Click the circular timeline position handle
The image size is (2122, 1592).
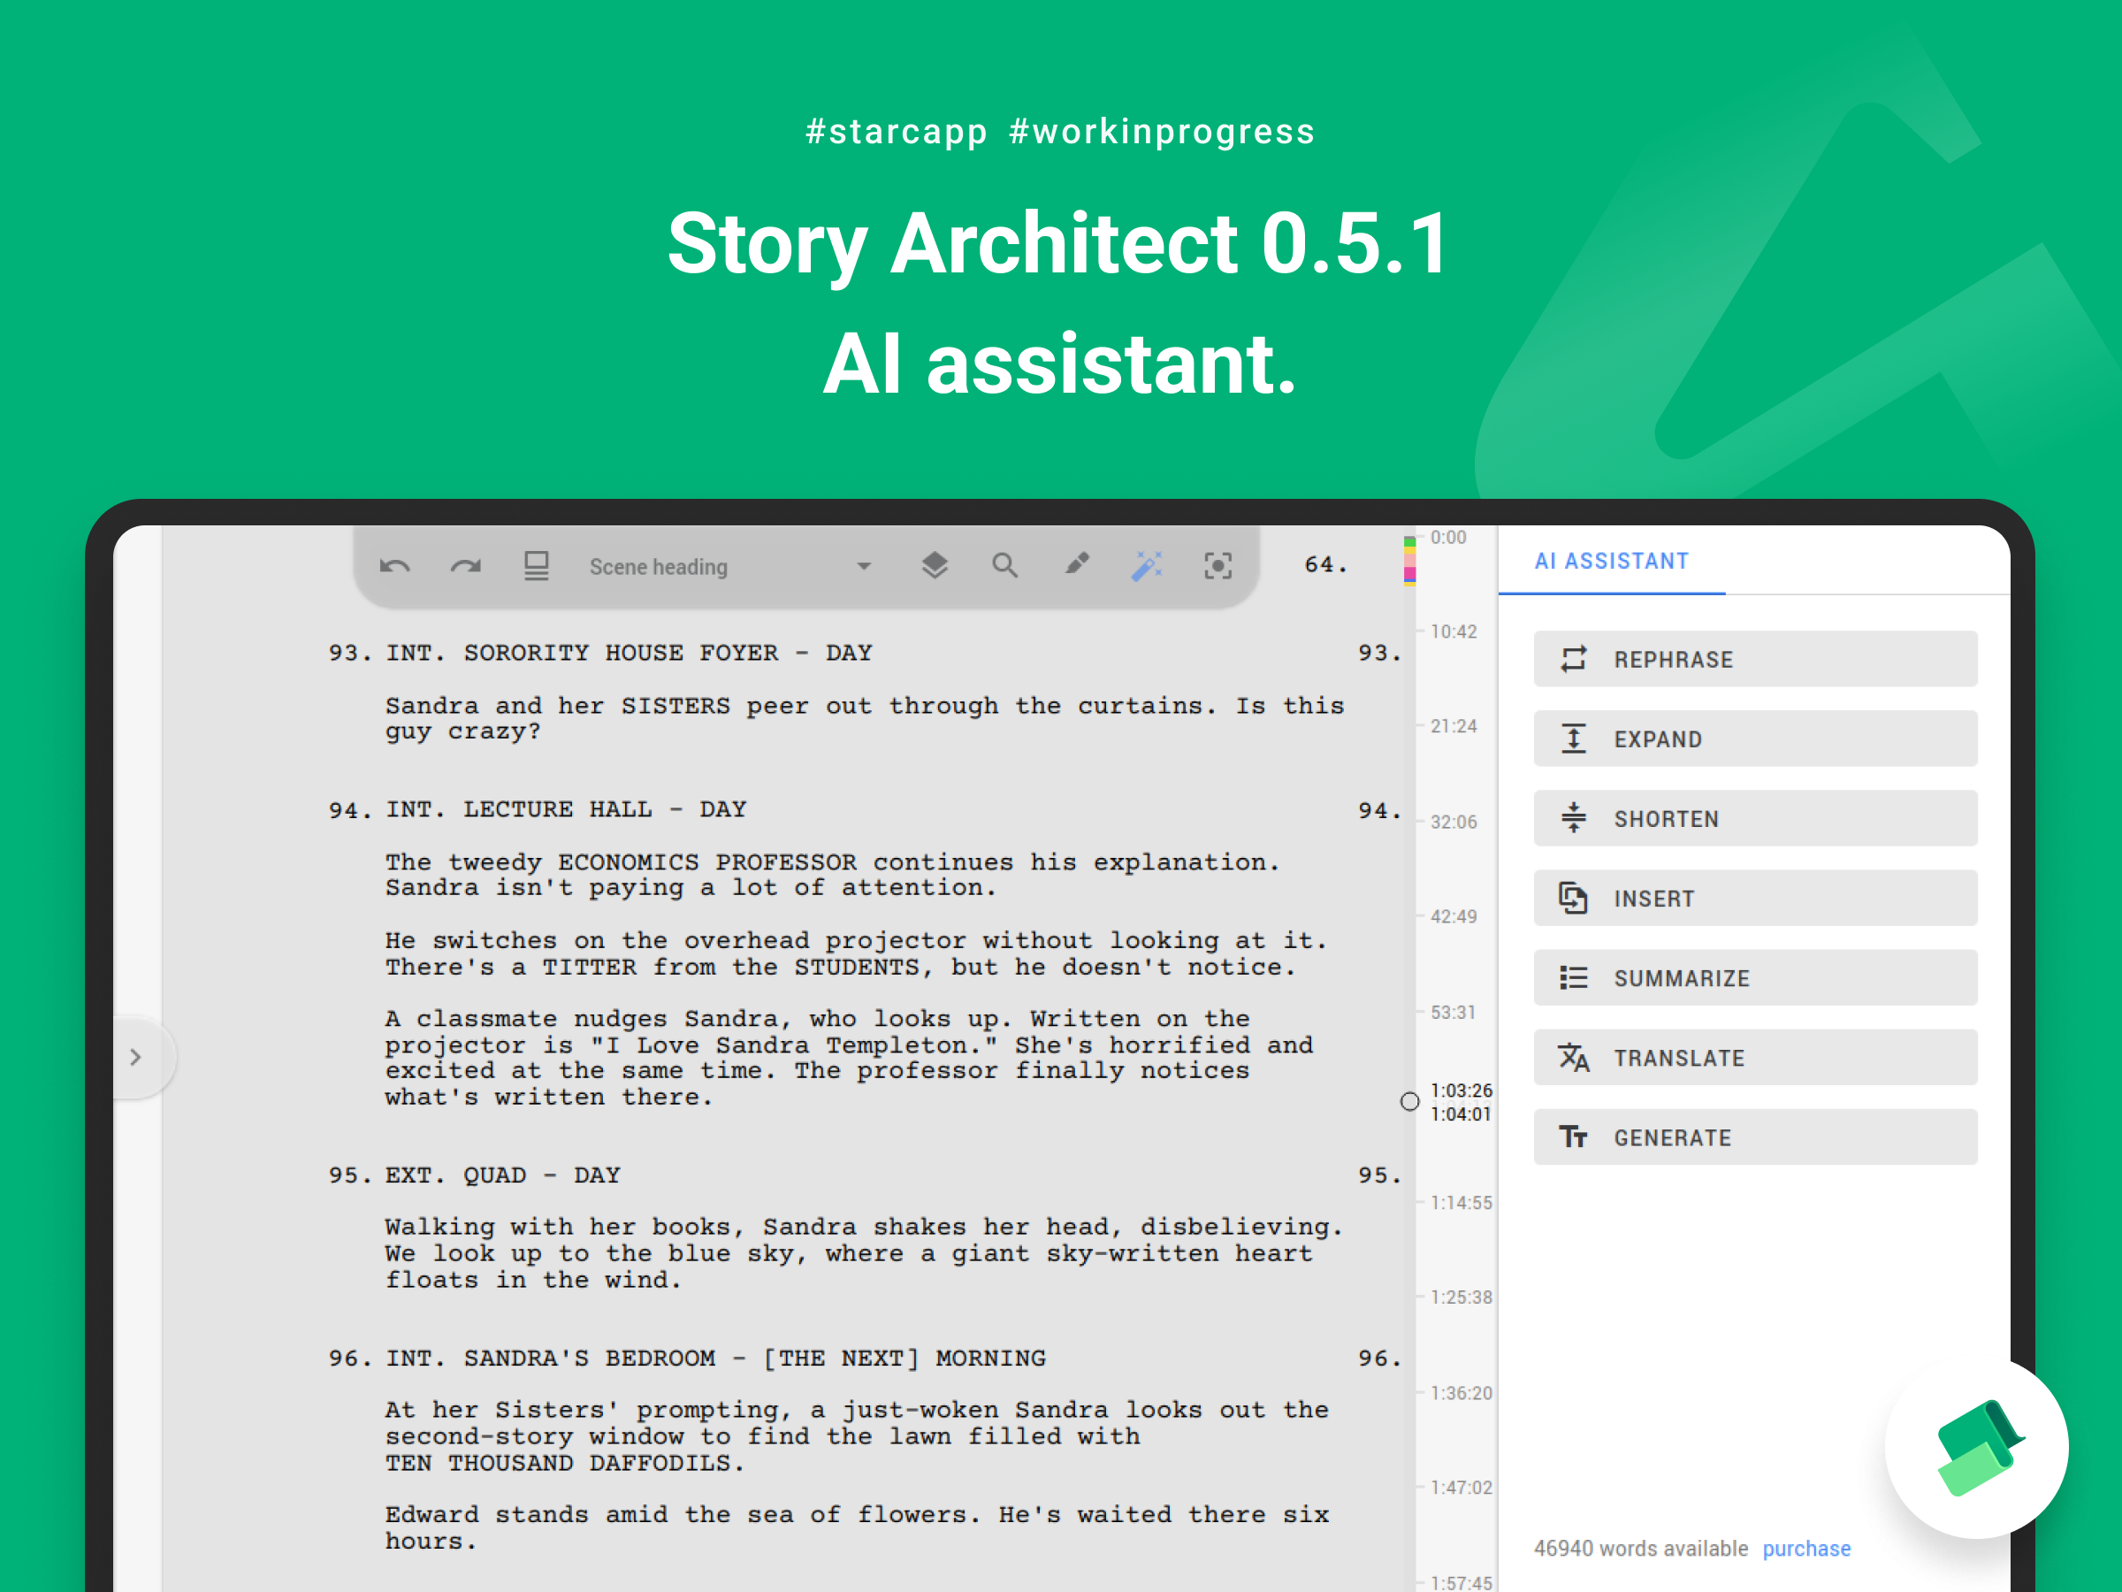tap(1409, 1102)
